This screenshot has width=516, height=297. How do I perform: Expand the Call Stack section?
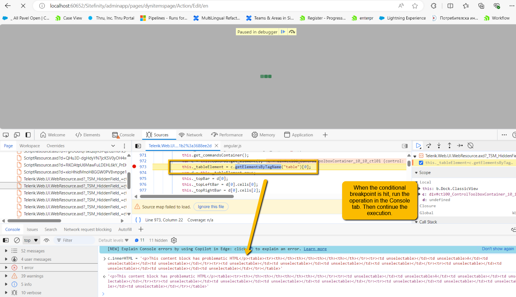(416, 222)
